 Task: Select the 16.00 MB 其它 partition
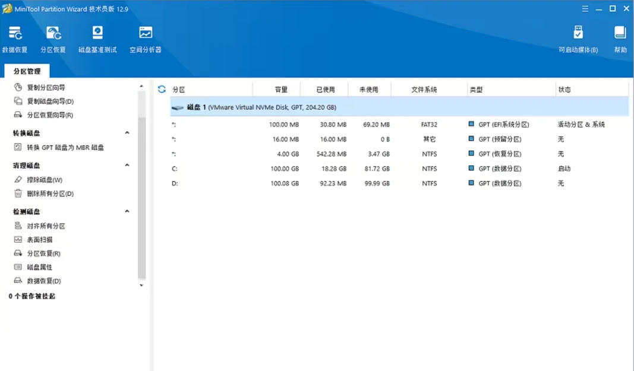[399, 139]
